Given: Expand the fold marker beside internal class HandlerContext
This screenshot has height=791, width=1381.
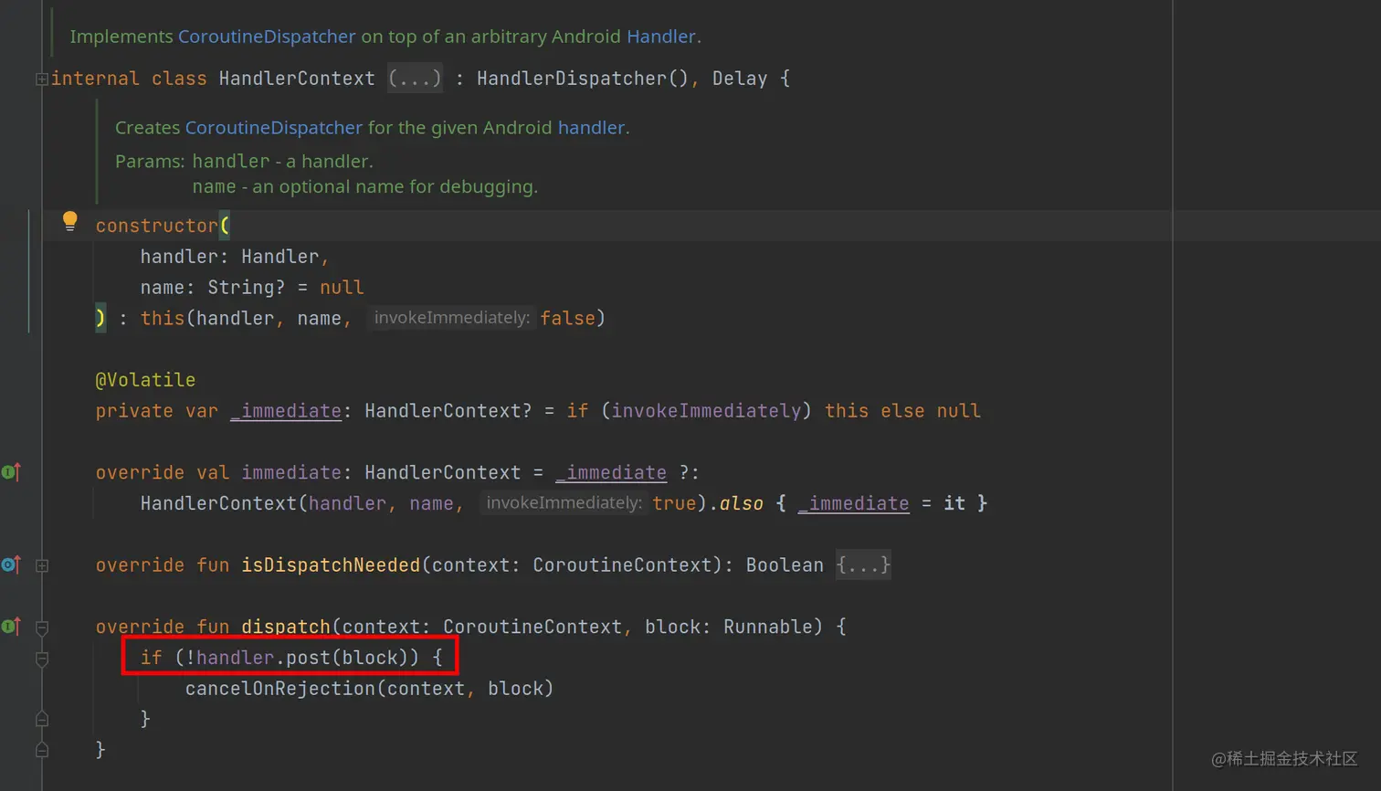Looking at the screenshot, I should tap(42, 79).
